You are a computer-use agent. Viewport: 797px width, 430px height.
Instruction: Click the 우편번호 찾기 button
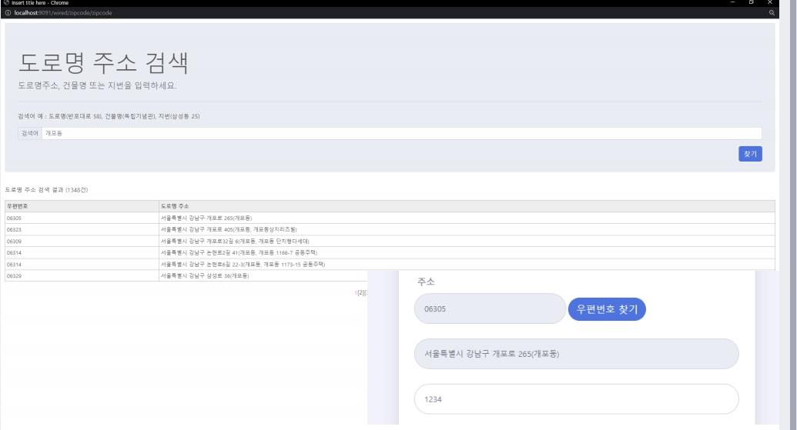606,308
